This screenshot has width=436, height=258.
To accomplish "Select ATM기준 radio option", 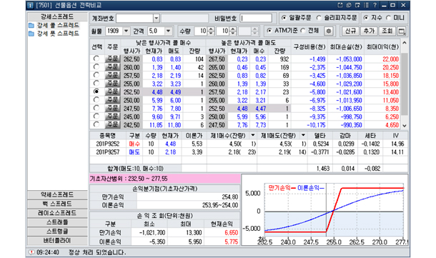I will 269,31.
